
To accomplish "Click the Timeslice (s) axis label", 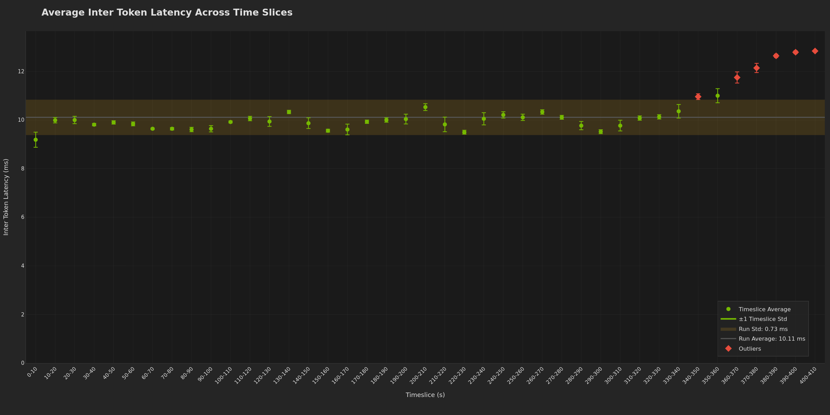I will click(x=425, y=395).
